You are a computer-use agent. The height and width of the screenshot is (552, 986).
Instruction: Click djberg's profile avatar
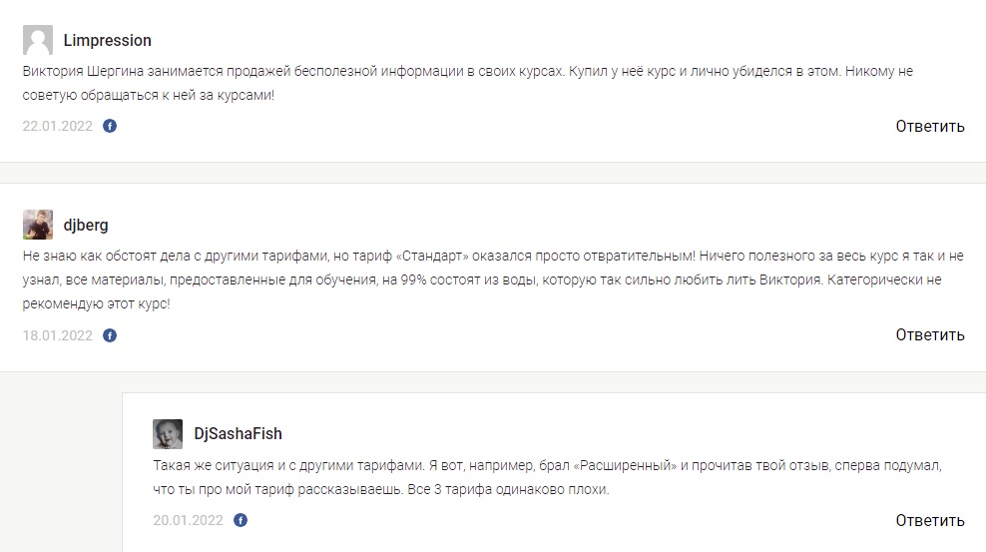click(38, 225)
